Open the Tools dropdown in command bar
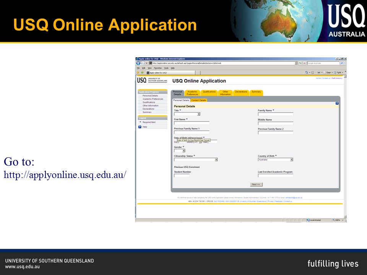The image size is (367, 275). (x=338, y=73)
